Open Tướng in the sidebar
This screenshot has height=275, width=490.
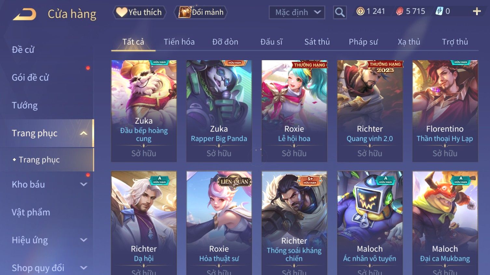click(x=25, y=105)
